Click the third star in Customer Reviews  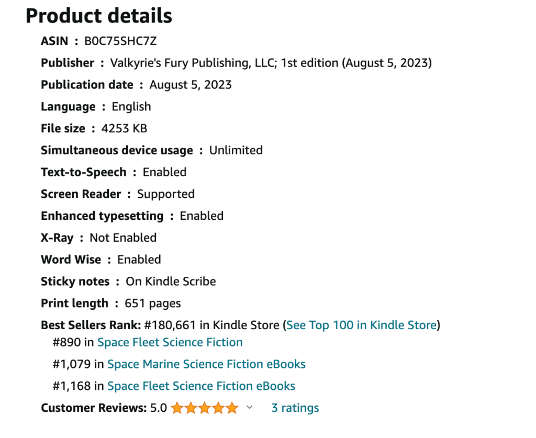(x=204, y=408)
